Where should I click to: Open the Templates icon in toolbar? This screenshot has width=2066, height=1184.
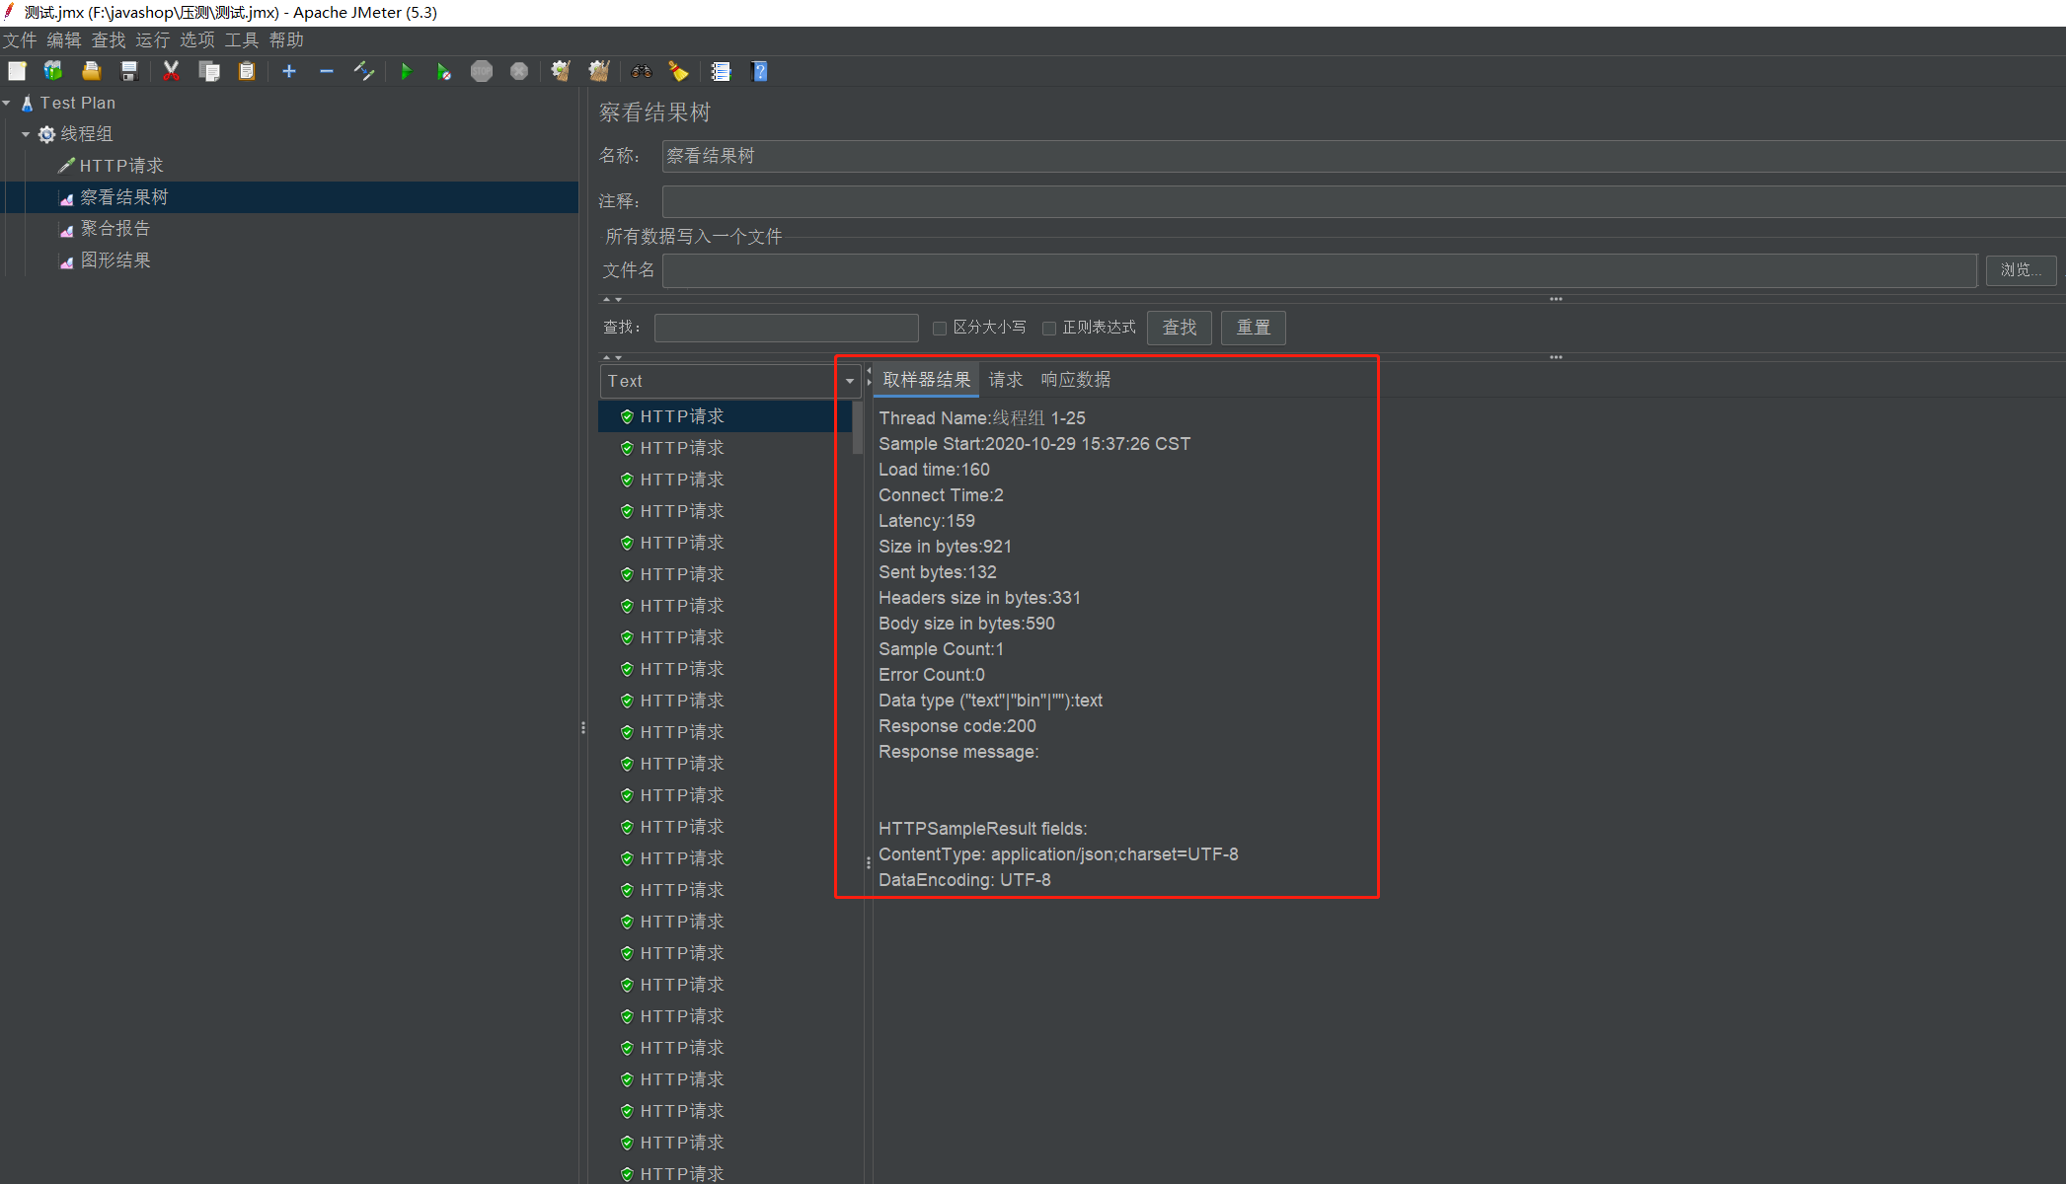(x=53, y=71)
